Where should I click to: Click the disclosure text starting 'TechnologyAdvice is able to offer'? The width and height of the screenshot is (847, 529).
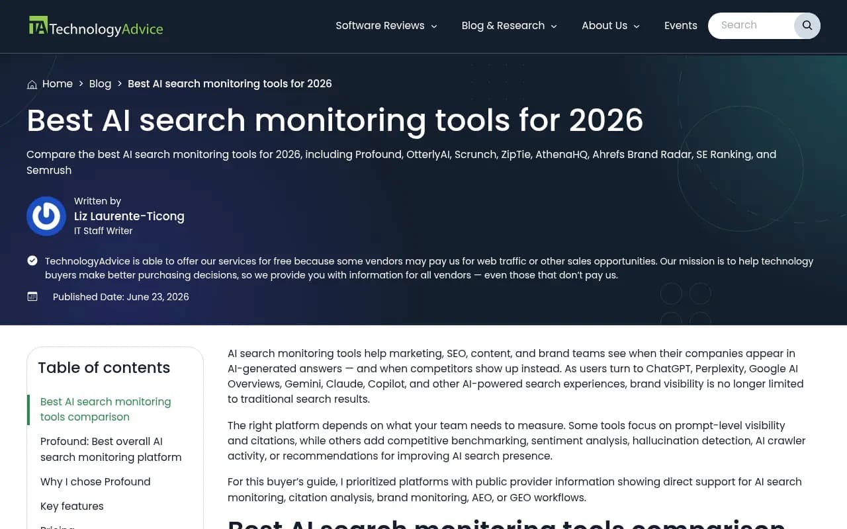pyautogui.click(x=429, y=268)
